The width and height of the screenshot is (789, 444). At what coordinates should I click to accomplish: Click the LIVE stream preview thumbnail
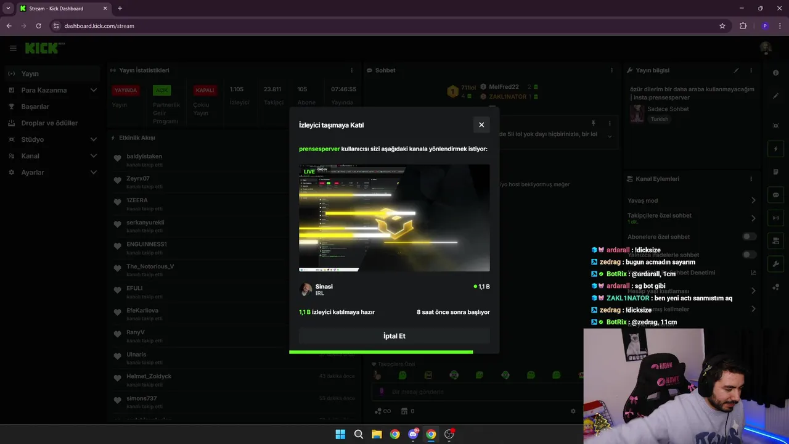(x=394, y=218)
